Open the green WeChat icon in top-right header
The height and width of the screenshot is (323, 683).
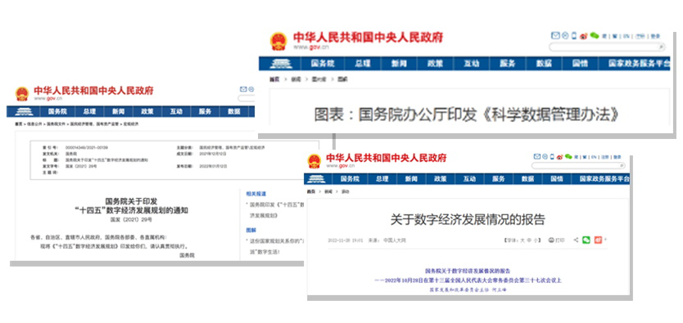pos(594,35)
